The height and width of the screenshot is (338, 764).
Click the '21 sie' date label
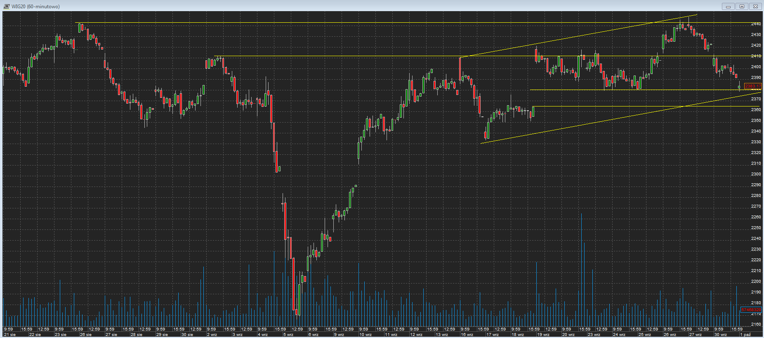click(x=10, y=335)
